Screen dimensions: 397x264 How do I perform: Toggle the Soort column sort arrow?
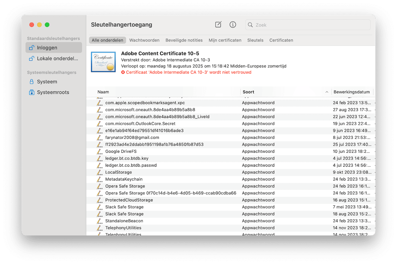pyautogui.click(x=327, y=92)
